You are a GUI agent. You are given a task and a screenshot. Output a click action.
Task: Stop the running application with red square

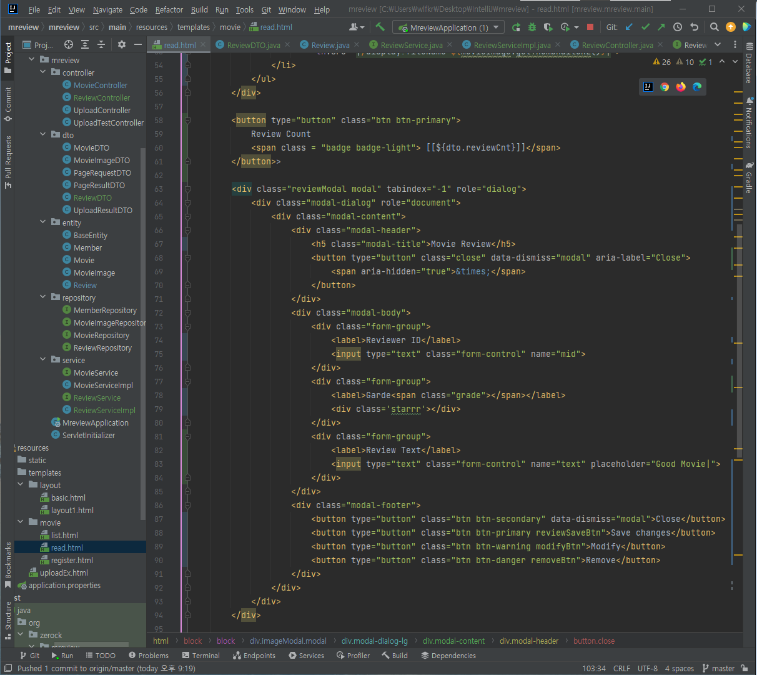click(x=590, y=27)
